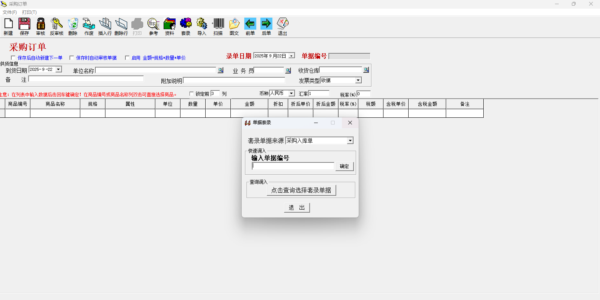Viewport: 600px width, 300px height.
Task: Open supplier lookup beside 单位名称 field
Action: coord(221,70)
